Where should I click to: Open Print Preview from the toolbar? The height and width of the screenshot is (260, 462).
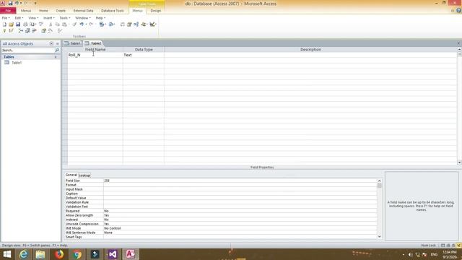point(32,25)
